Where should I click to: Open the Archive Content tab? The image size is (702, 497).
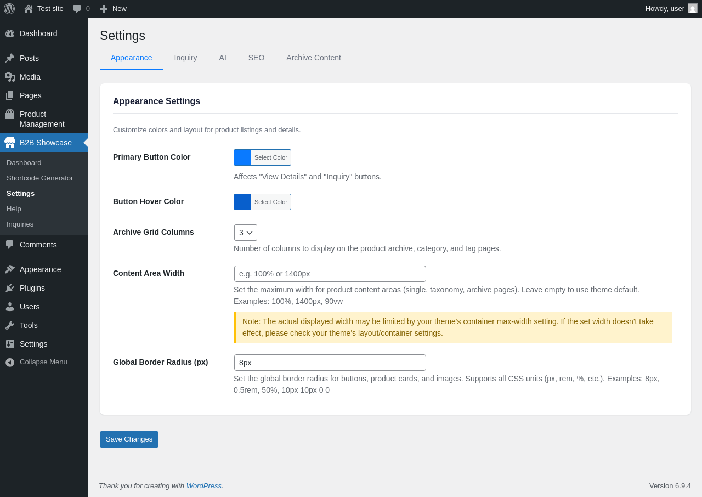point(314,58)
